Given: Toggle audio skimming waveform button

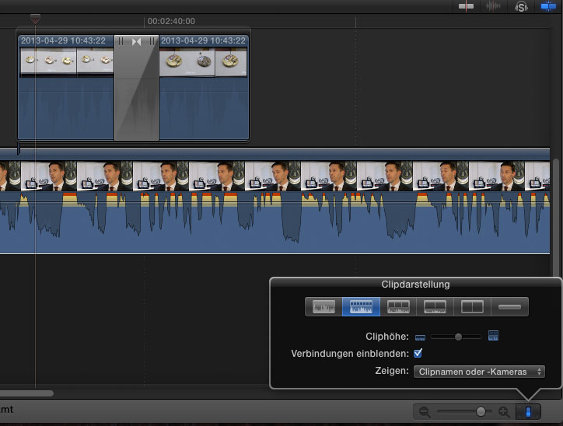Looking at the screenshot, I should tap(493, 6).
